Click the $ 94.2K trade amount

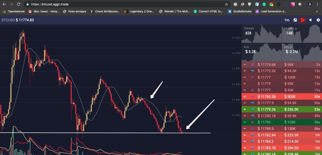coord(291,71)
